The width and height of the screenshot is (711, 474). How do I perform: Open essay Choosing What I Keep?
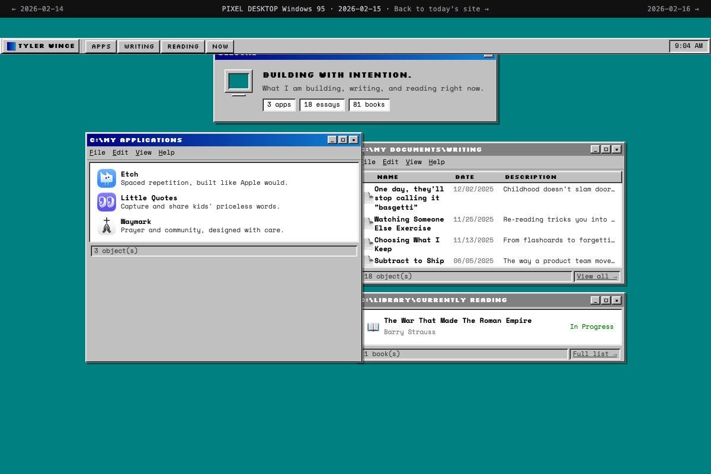point(407,244)
